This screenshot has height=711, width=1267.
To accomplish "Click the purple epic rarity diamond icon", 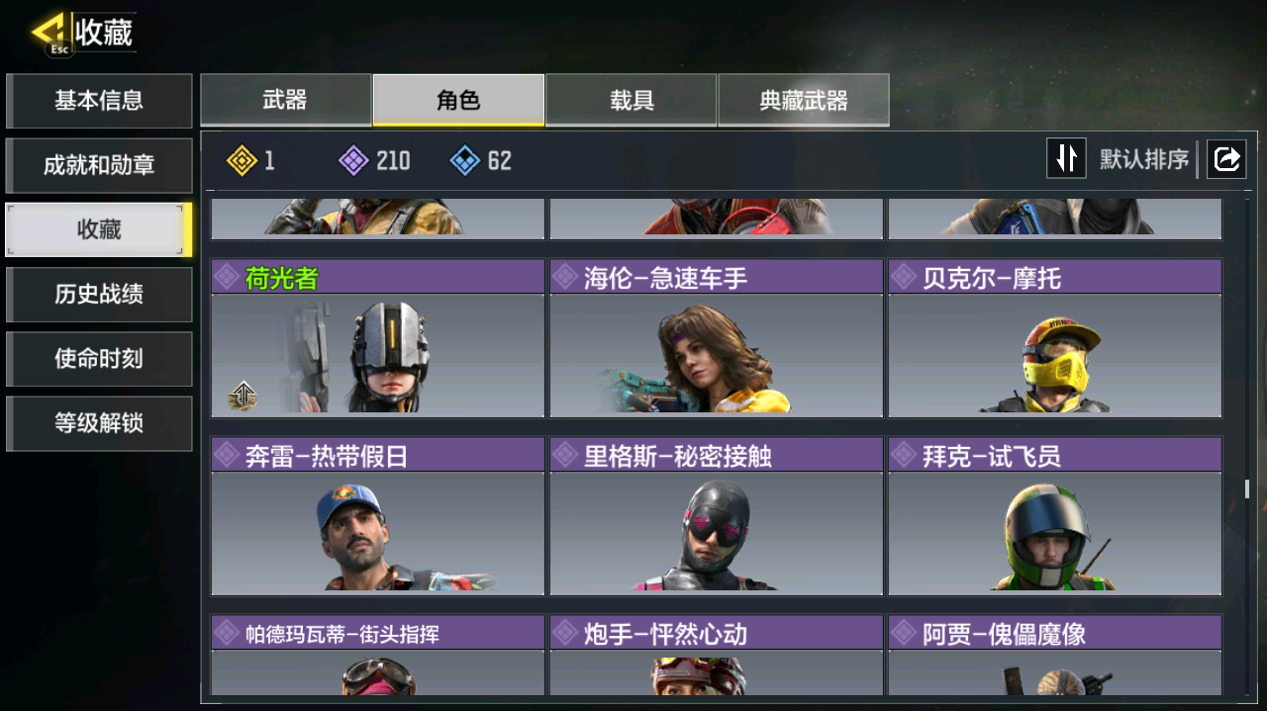I will pos(353,160).
